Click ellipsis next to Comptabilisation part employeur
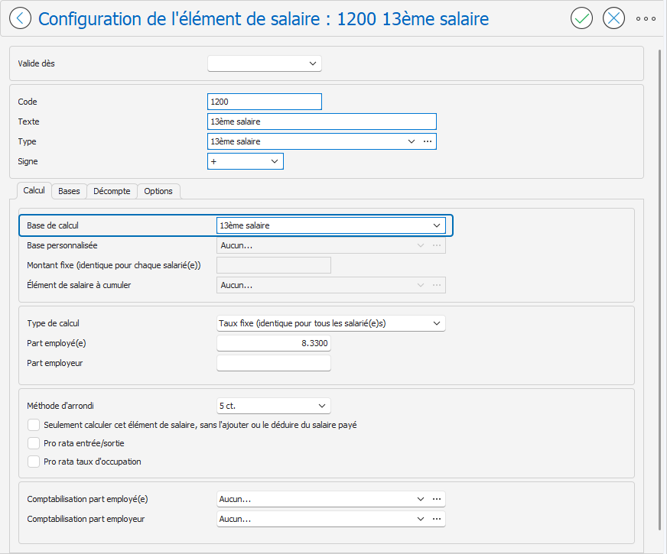 click(437, 519)
